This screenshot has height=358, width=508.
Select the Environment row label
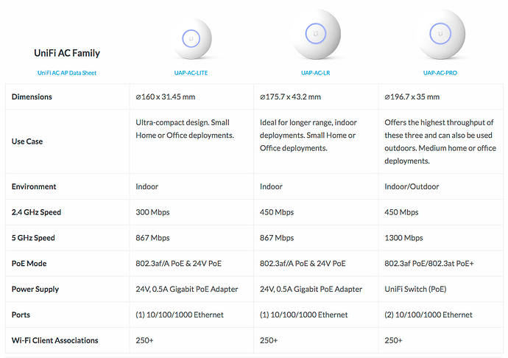coord(34,186)
